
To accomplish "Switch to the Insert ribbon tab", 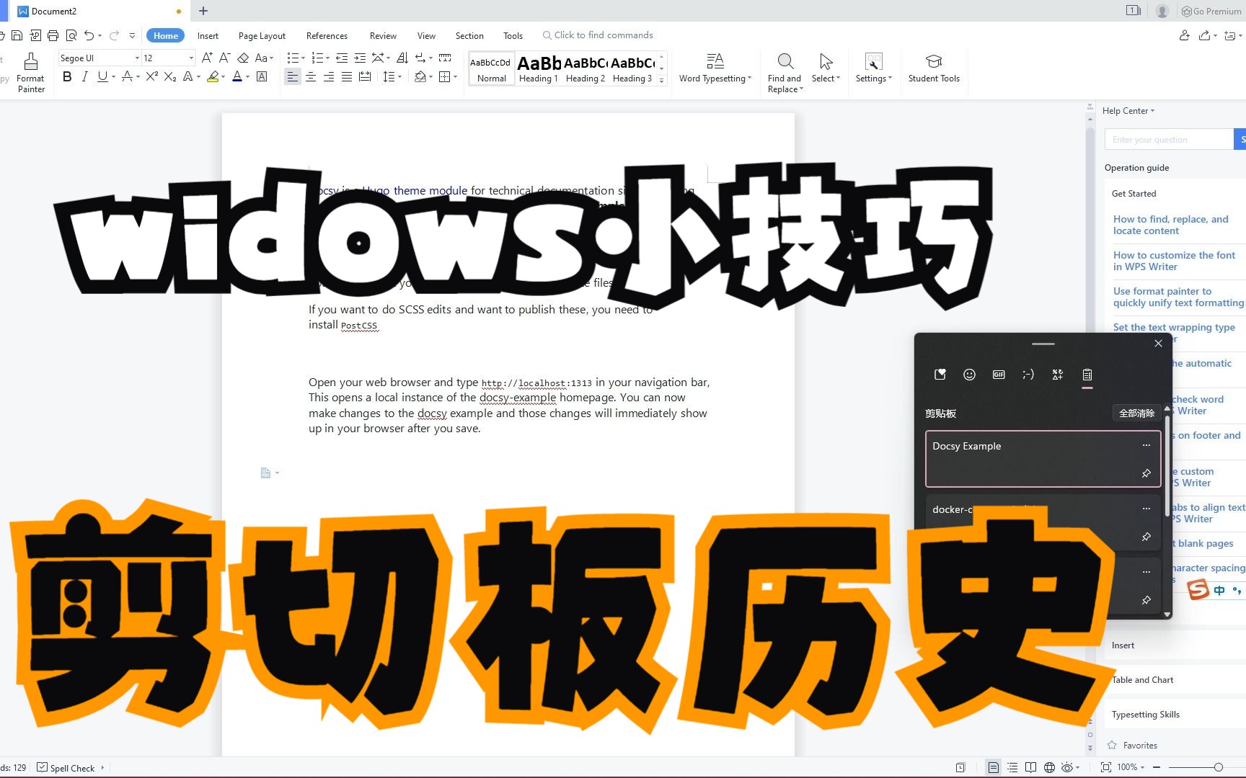I will coord(208,35).
